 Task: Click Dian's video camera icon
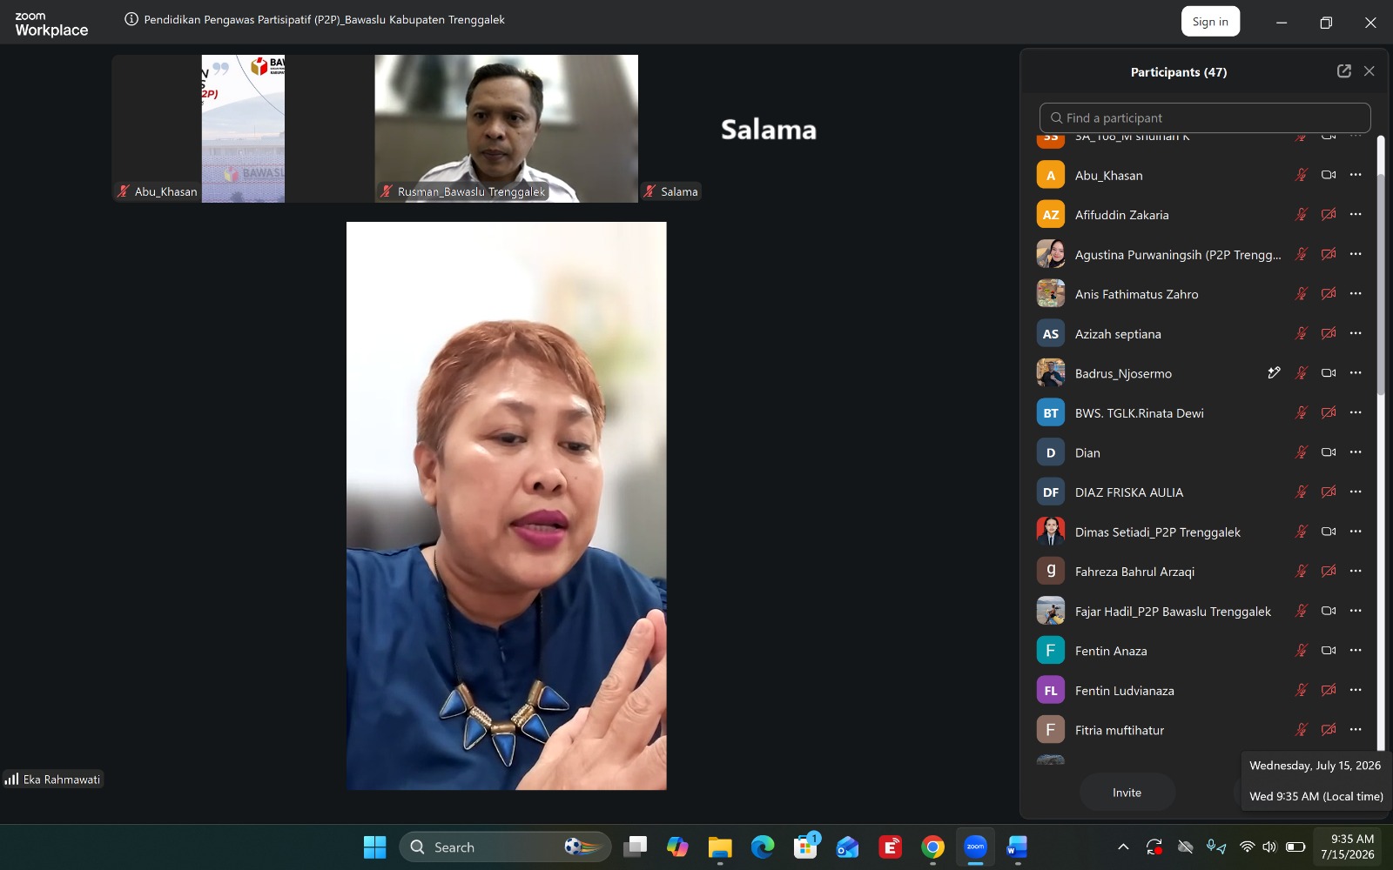tap(1329, 452)
